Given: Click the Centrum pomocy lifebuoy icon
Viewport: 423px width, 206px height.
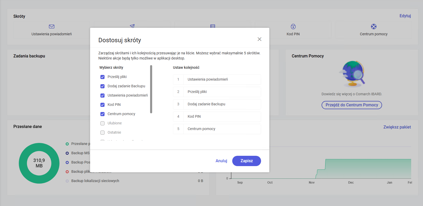Looking at the screenshot, I should point(374,27).
